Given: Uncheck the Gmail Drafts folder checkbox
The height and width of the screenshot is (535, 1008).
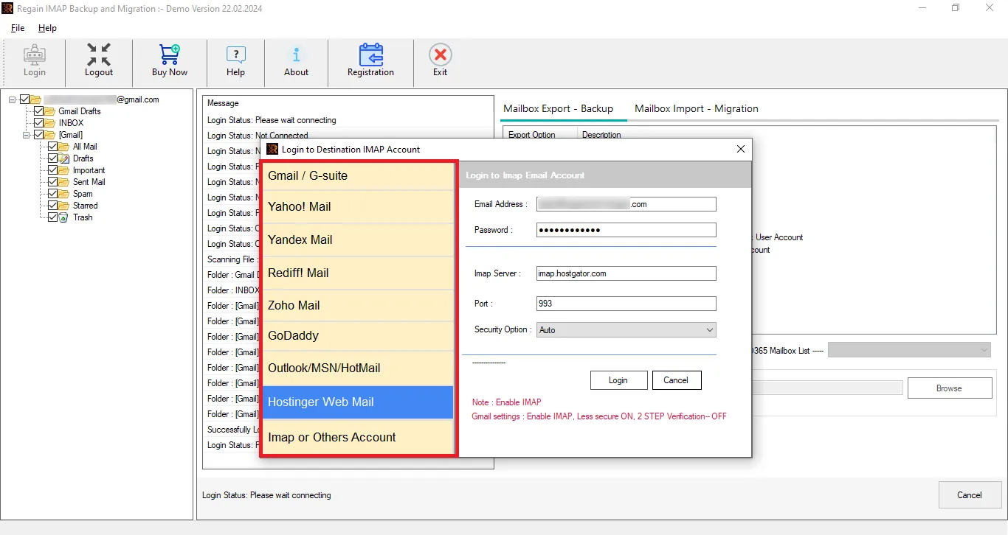Looking at the screenshot, I should pyautogui.click(x=38, y=111).
